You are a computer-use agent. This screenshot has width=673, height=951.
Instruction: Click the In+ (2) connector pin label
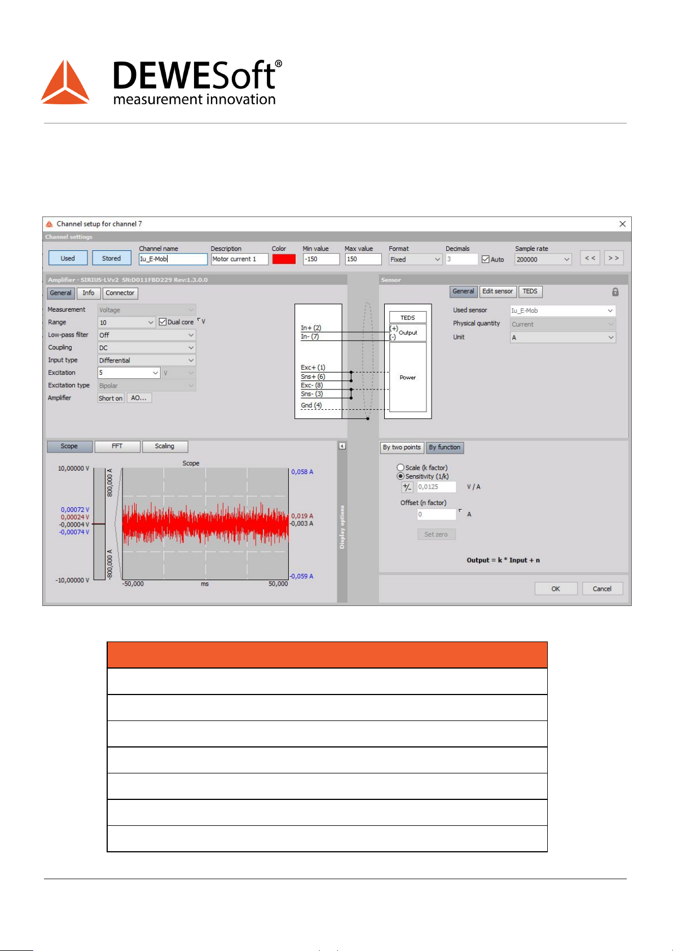coord(311,328)
